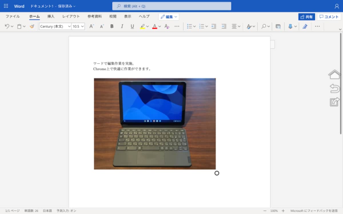Clear formatting with the eraser A icon

167,26
